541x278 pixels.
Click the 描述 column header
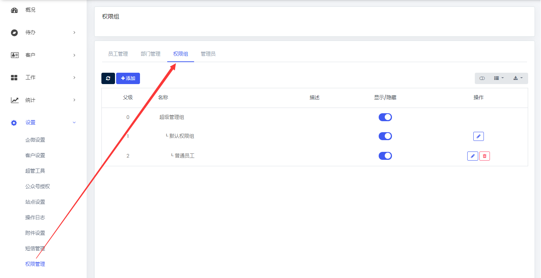tap(315, 98)
